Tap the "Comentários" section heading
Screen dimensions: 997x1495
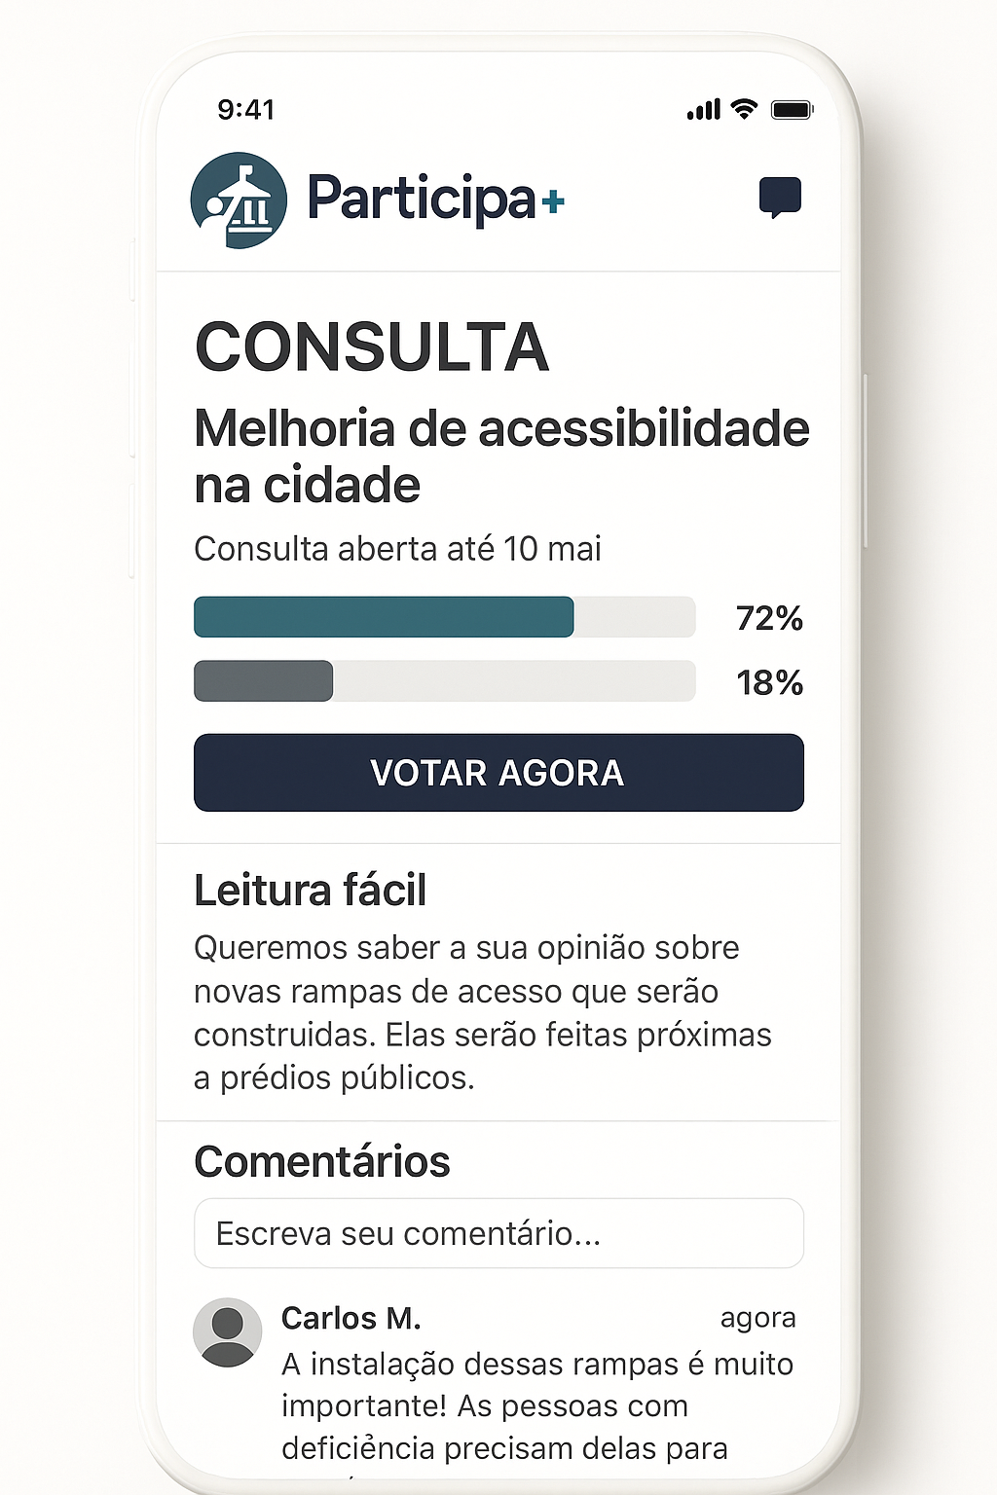click(x=321, y=1161)
